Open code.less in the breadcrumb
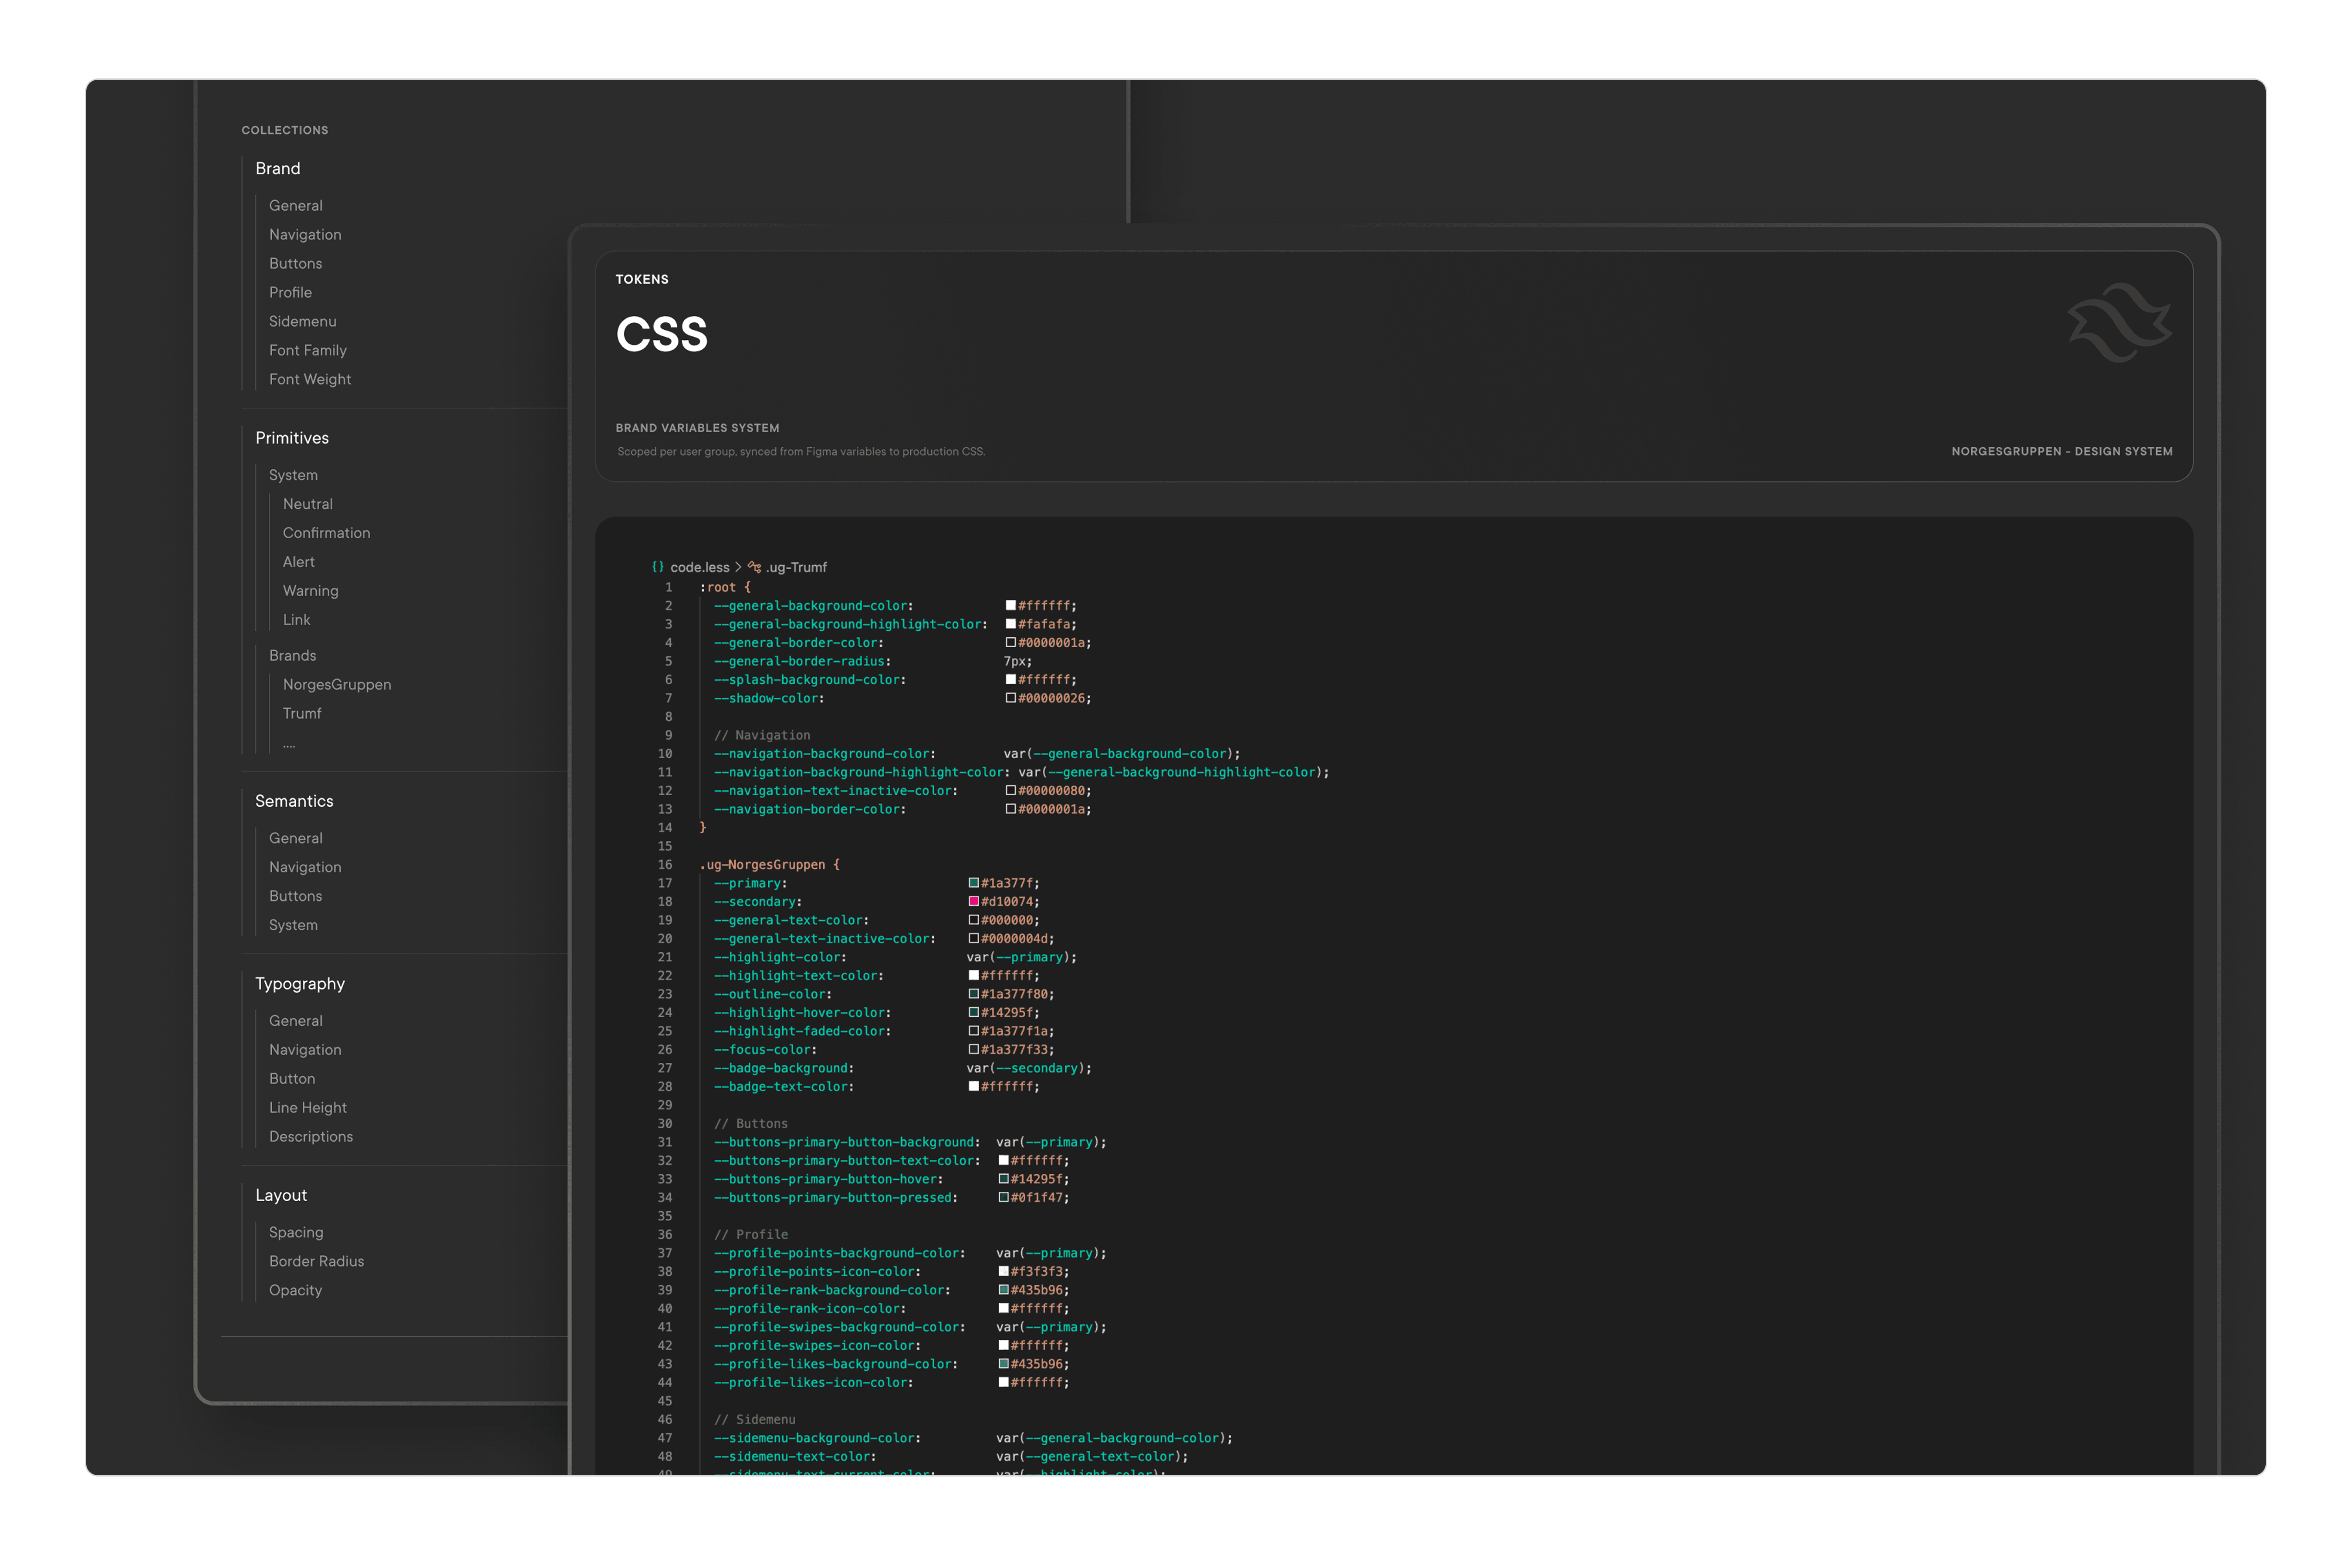 tap(699, 567)
